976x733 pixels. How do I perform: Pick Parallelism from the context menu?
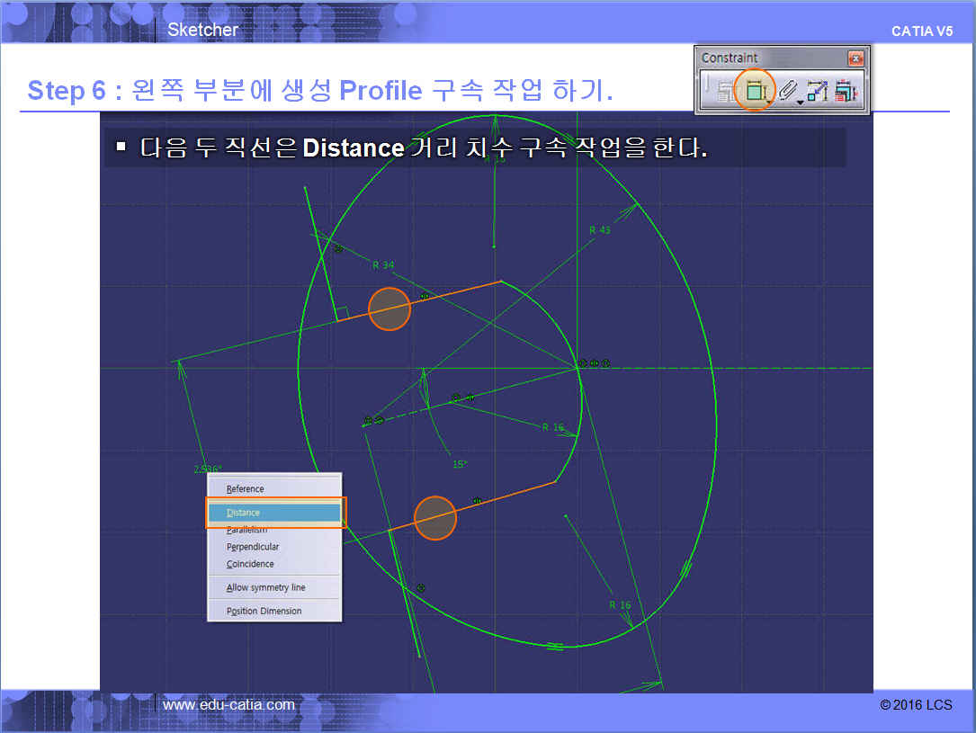click(246, 531)
